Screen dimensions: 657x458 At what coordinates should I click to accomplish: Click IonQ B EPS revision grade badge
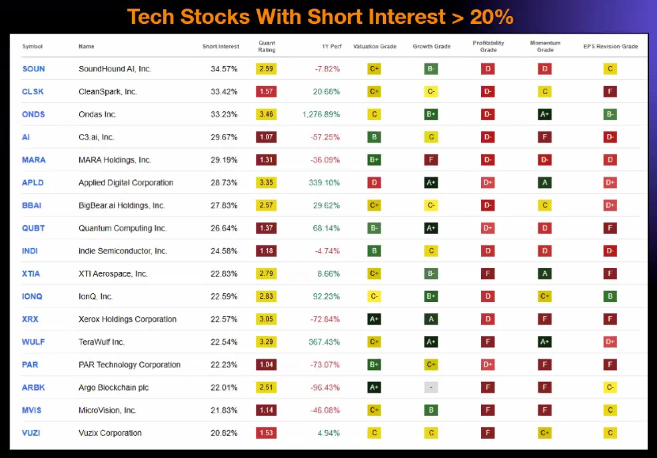[x=610, y=296]
